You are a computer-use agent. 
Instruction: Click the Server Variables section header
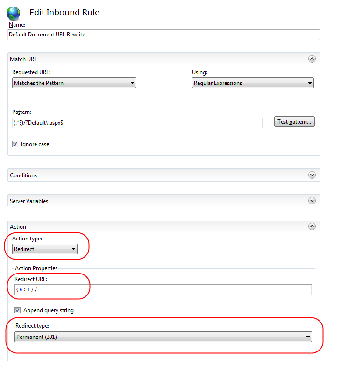(164, 201)
